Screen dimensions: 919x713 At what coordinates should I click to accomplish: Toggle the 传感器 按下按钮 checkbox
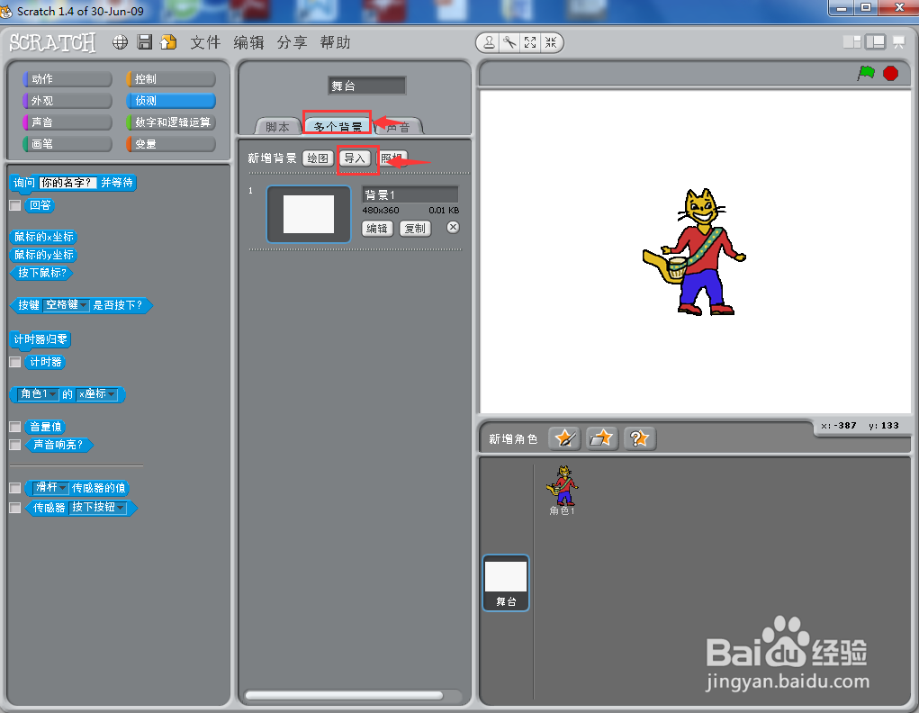(15, 508)
